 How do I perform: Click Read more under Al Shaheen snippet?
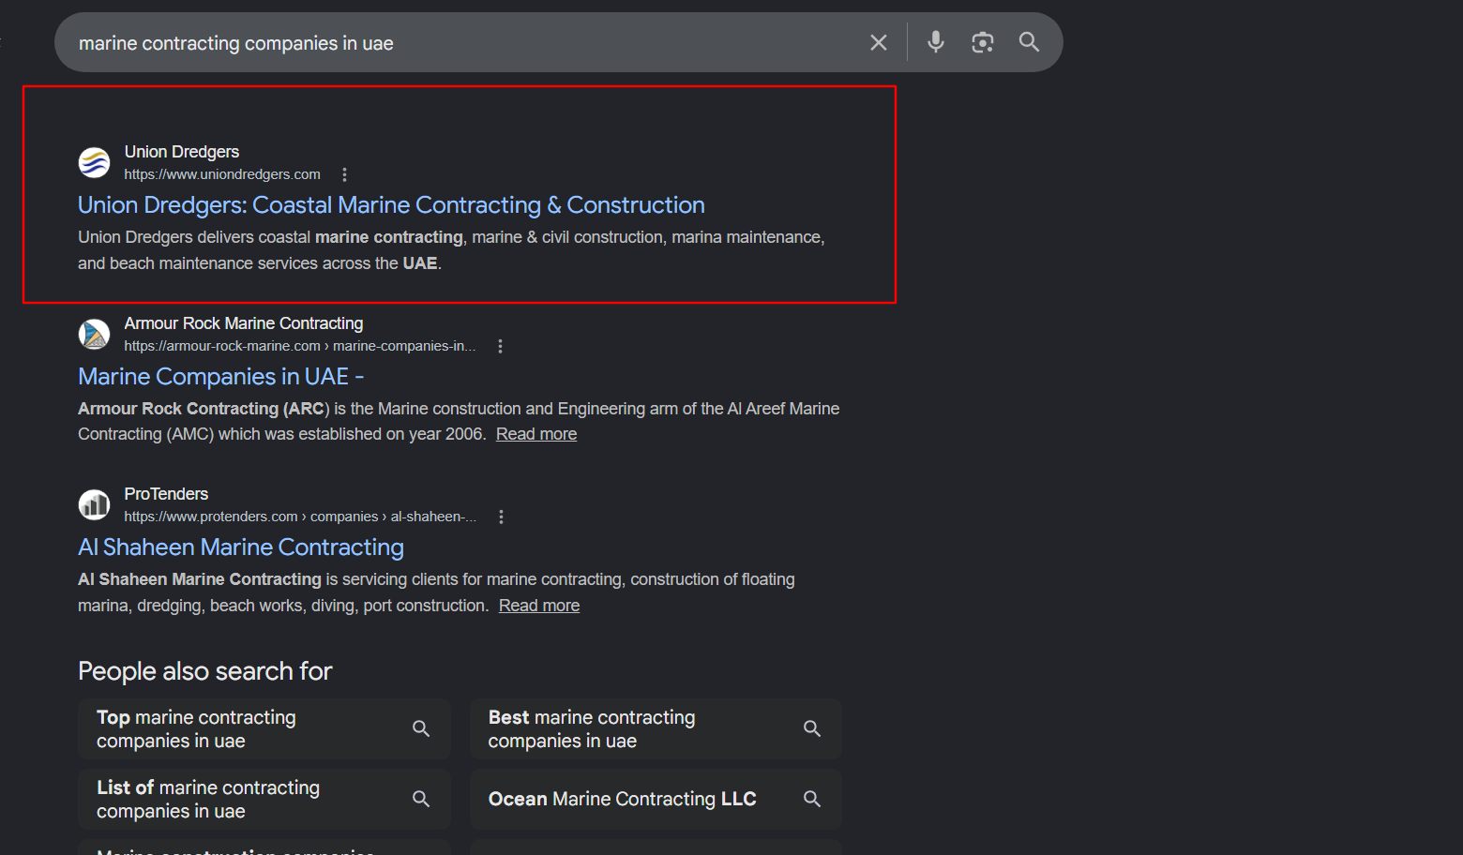pyautogui.click(x=539, y=606)
